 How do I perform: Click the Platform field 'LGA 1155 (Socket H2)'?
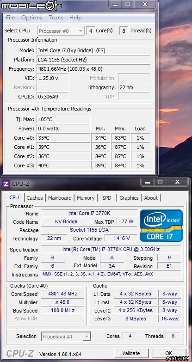93,60
